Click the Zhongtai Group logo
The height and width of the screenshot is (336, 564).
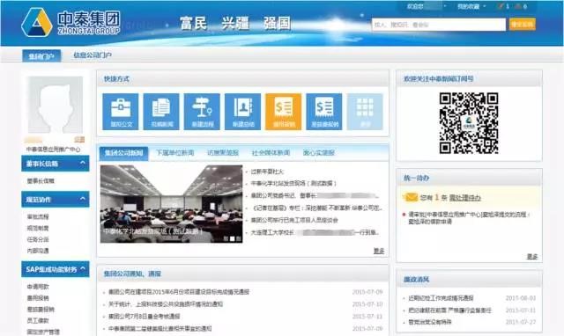[x=70, y=23]
